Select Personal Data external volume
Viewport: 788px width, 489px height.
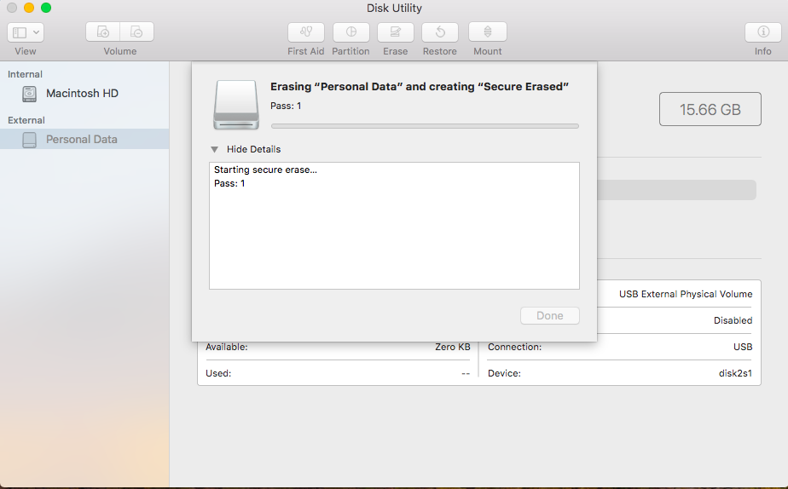coord(84,139)
